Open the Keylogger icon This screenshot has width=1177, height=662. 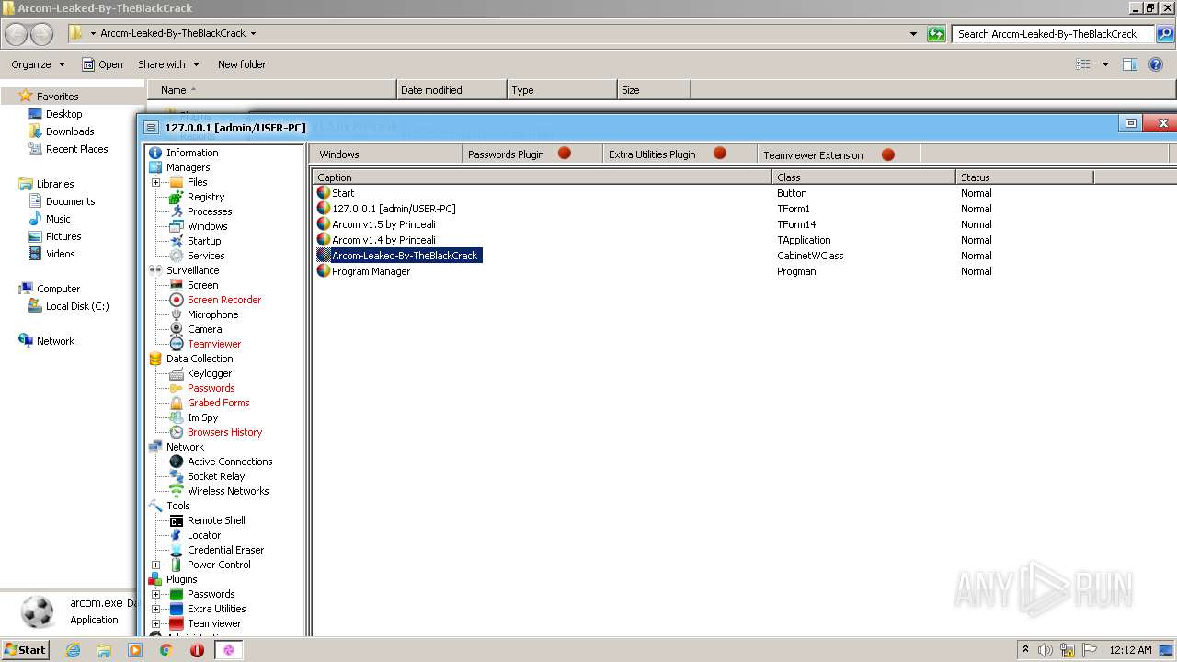point(177,373)
